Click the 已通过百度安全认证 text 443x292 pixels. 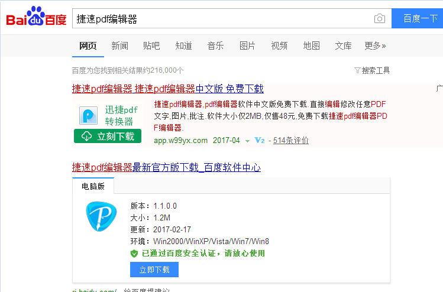point(203,254)
